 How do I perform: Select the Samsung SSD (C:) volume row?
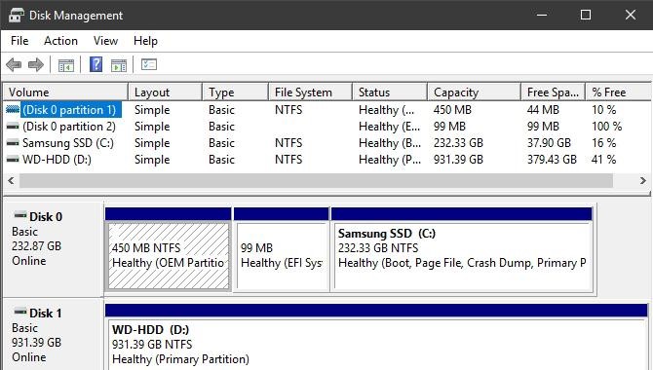[x=326, y=143]
